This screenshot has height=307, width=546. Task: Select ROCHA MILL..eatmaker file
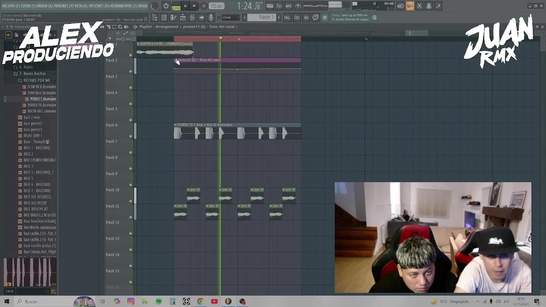(41, 111)
